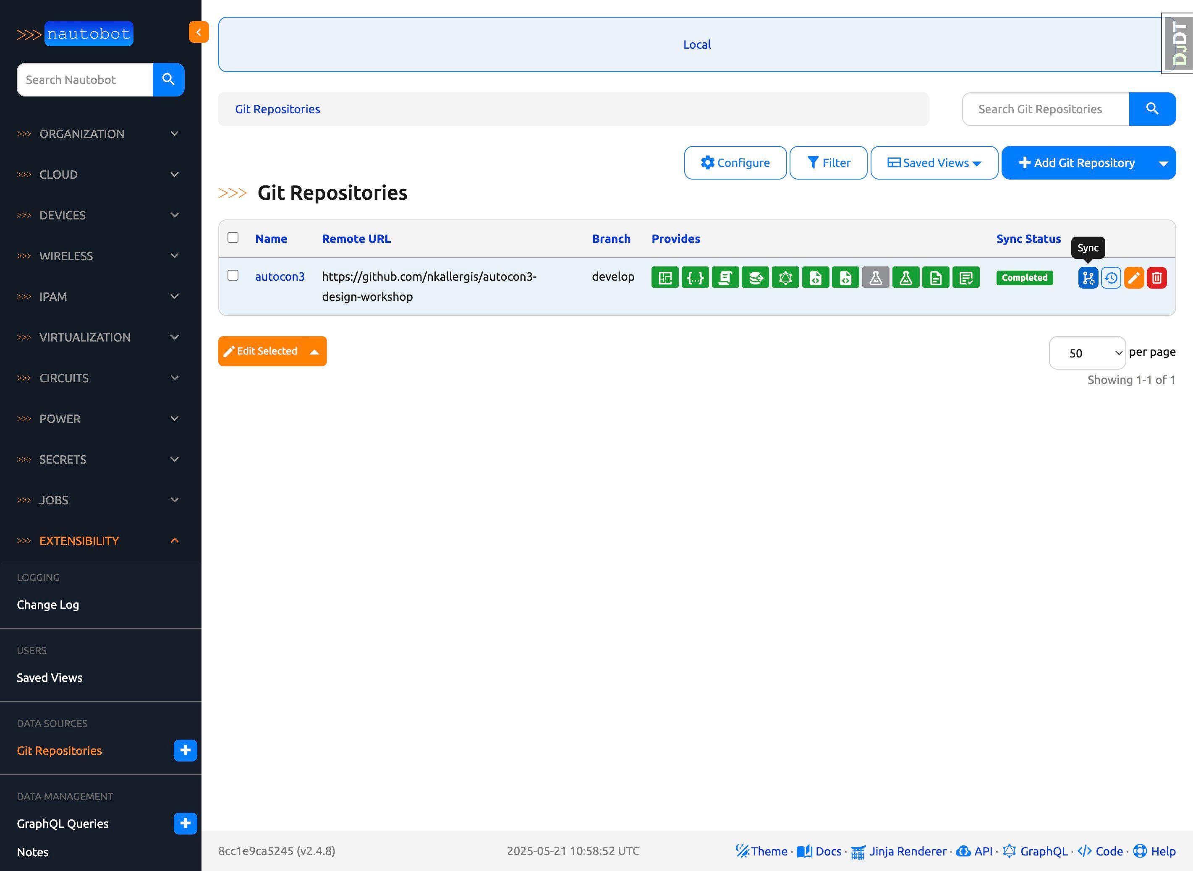This screenshot has height=871, width=1193.
Task: Click the red trash delete icon for autocon3
Action: (x=1156, y=278)
